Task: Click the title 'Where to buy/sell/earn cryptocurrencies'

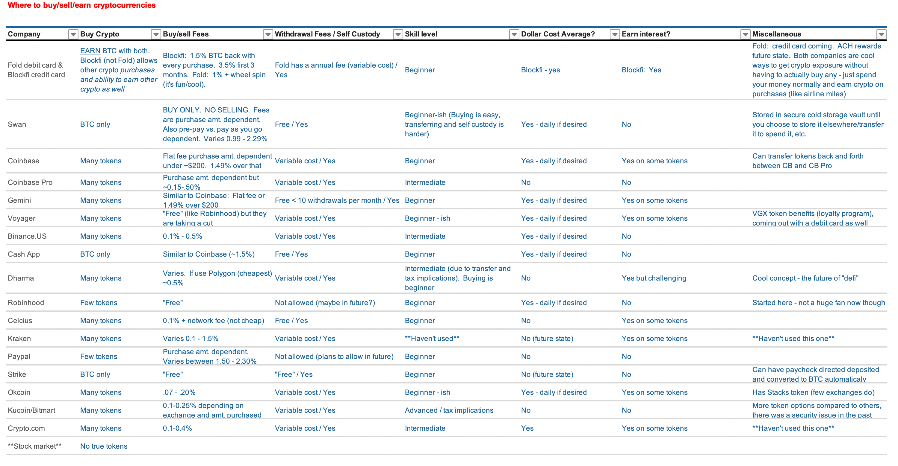Action: (81, 5)
